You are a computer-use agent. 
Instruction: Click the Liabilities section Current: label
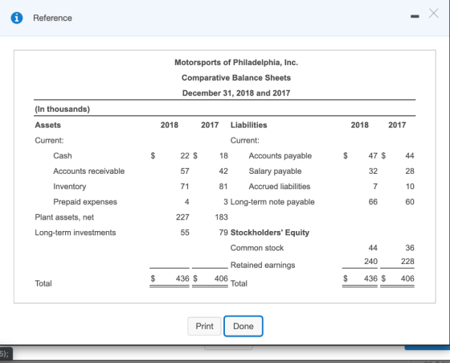pyautogui.click(x=245, y=141)
